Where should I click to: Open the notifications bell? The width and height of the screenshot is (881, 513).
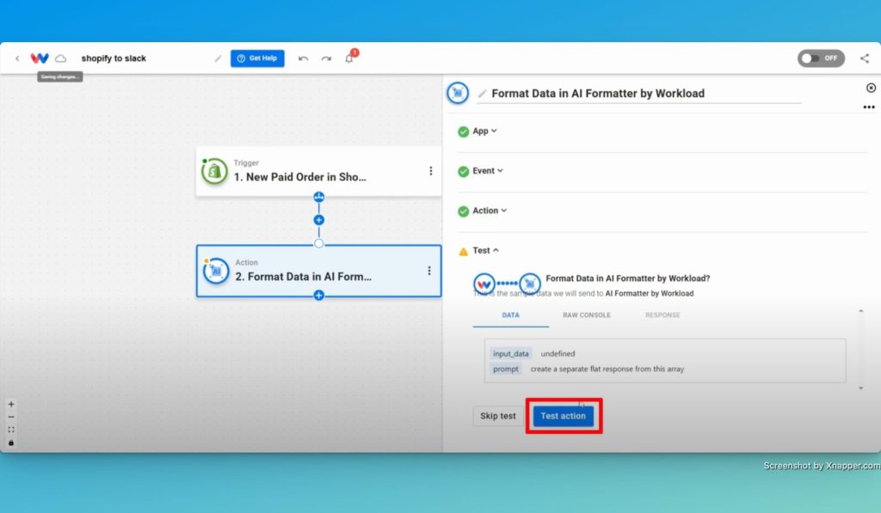349,58
